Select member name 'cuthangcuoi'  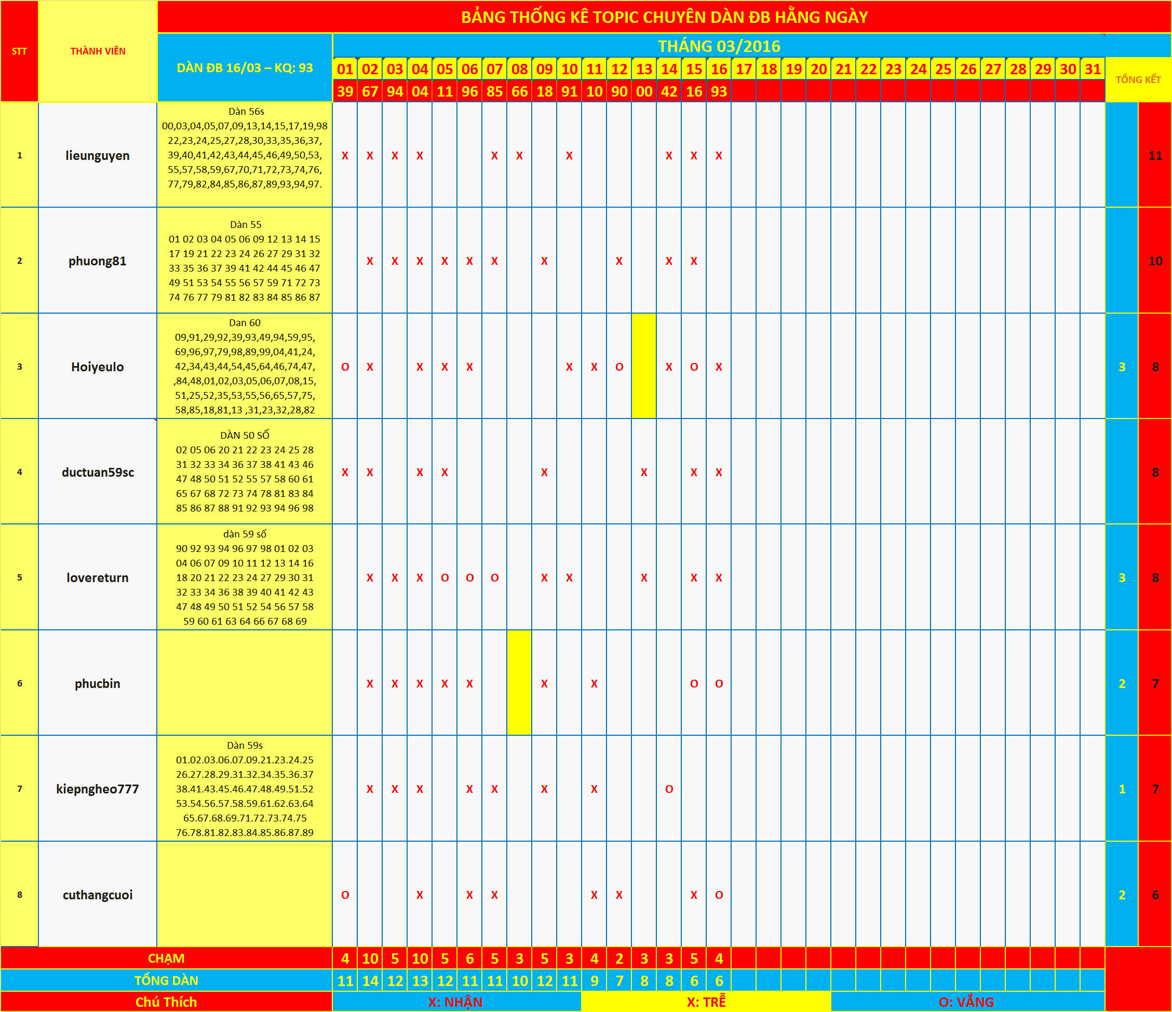[x=97, y=894]
